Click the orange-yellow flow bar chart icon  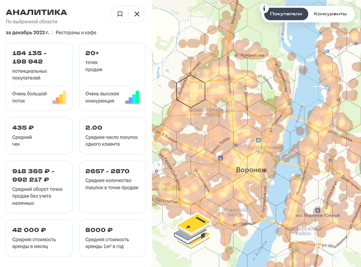[59, 97]
